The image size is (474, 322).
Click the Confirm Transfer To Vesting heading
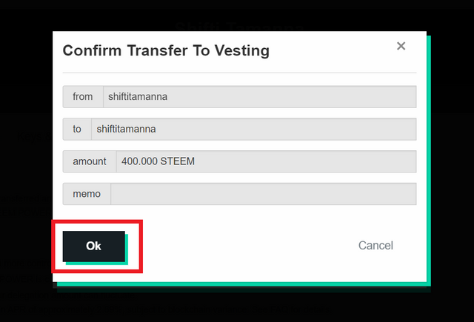pyautogui.click(x=166, y=50)
